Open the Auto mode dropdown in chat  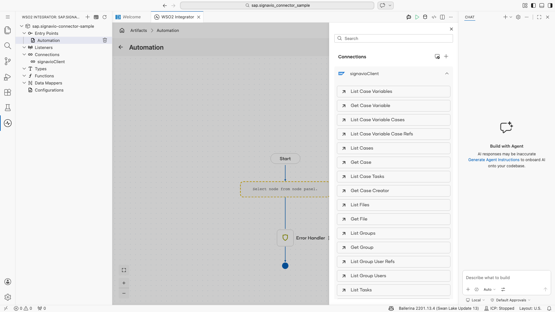489,289
